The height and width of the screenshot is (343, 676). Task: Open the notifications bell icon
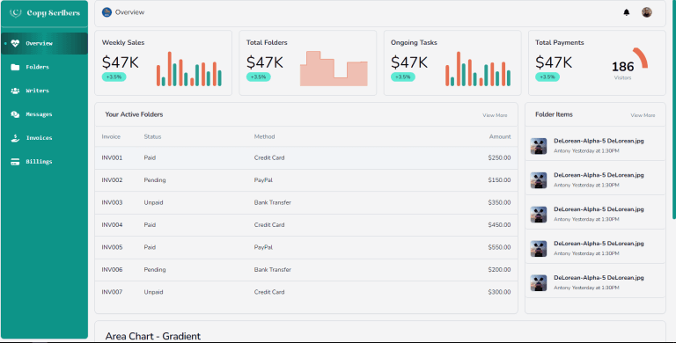tap(627, 12)
